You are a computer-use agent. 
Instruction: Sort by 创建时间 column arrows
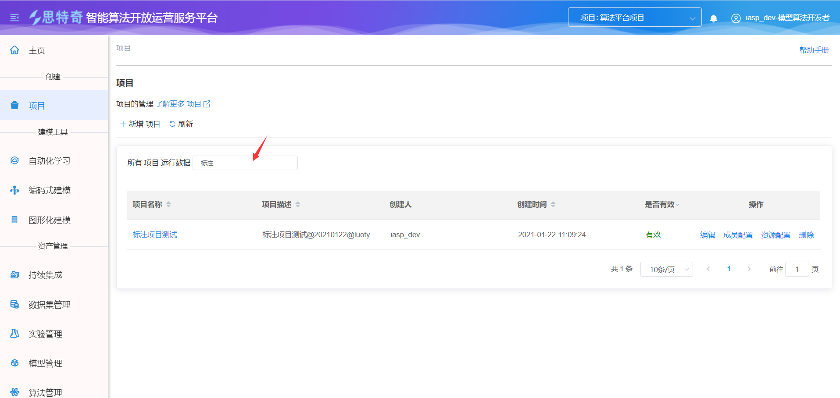[553, 204]
